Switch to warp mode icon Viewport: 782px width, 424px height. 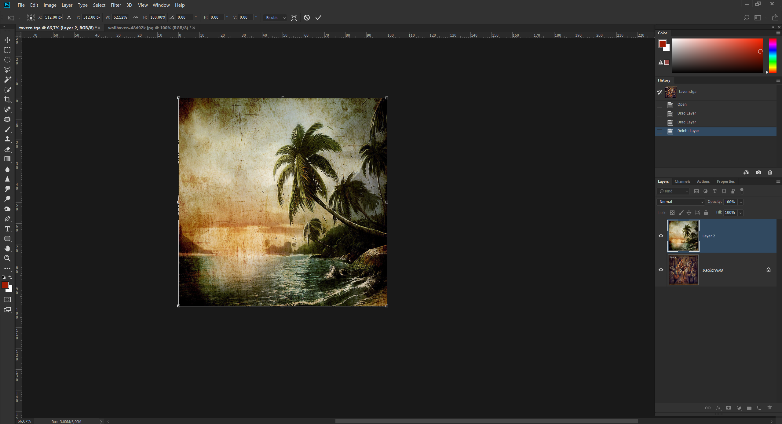294,17
